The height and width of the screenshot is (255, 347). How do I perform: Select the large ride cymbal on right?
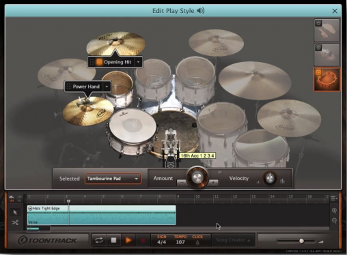pyautogui.click(x=255, y=80)
